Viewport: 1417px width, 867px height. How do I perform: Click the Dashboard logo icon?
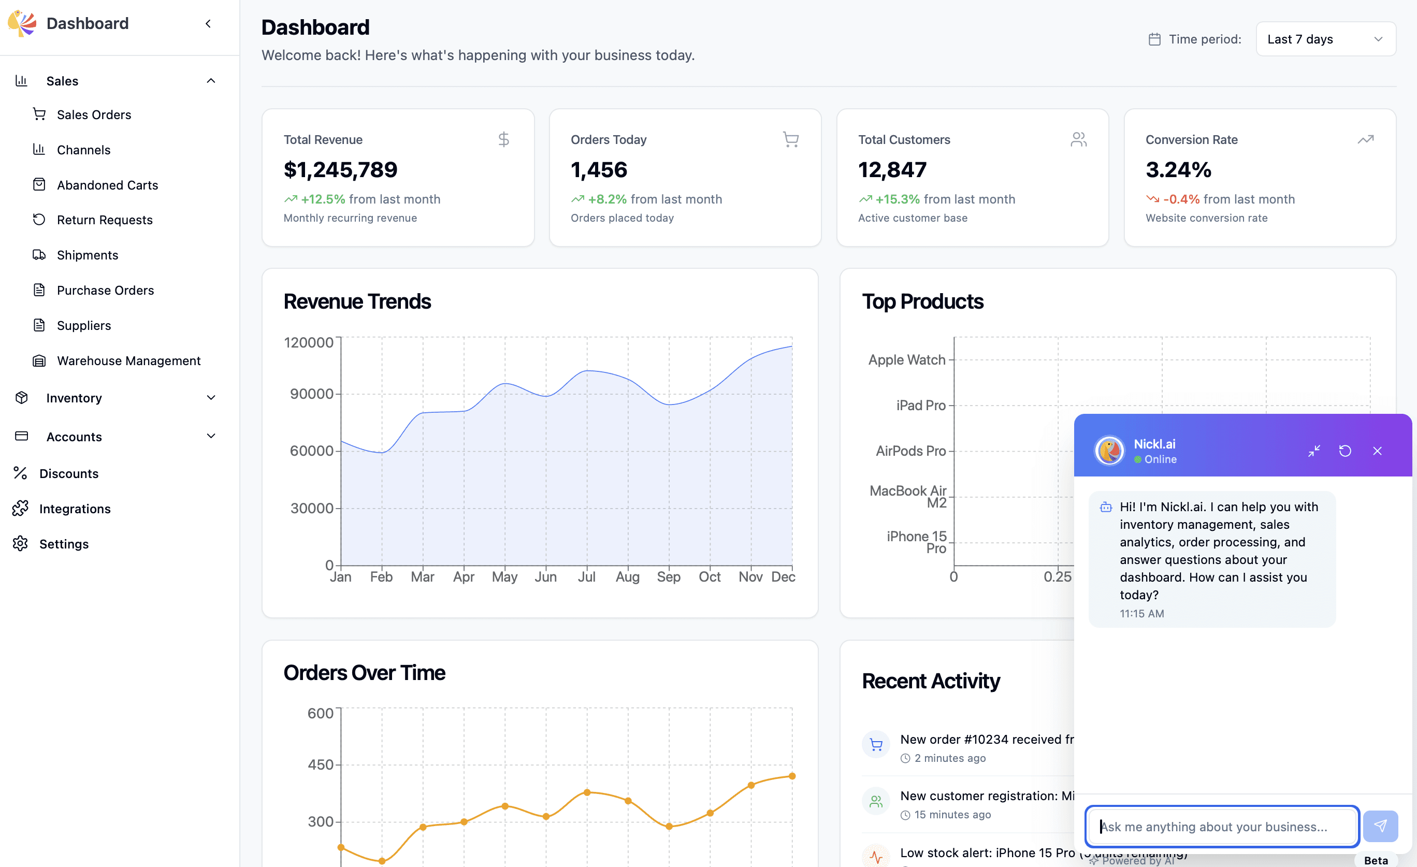[22, 24]
